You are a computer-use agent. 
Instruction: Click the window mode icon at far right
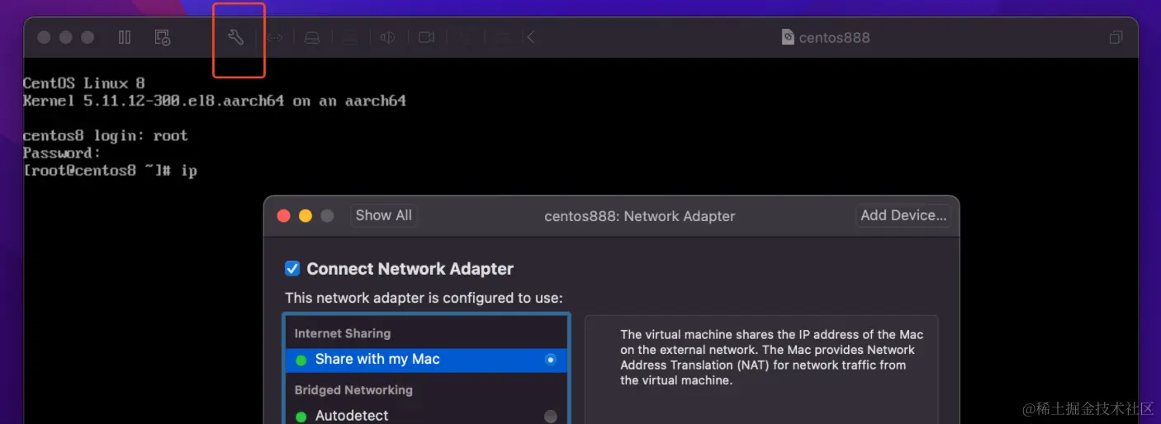(x=1116, y=37)
